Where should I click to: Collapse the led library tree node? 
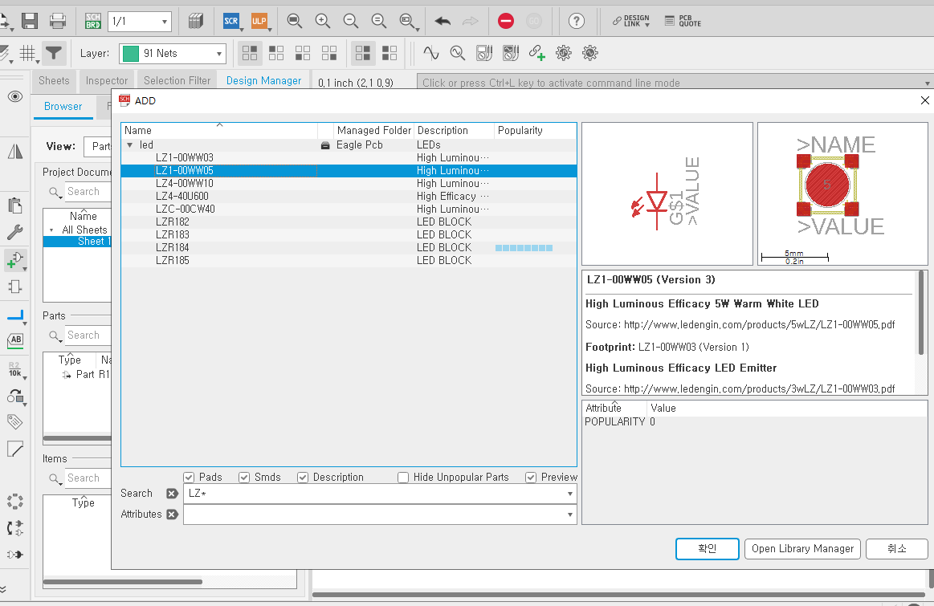coord(130,144)
